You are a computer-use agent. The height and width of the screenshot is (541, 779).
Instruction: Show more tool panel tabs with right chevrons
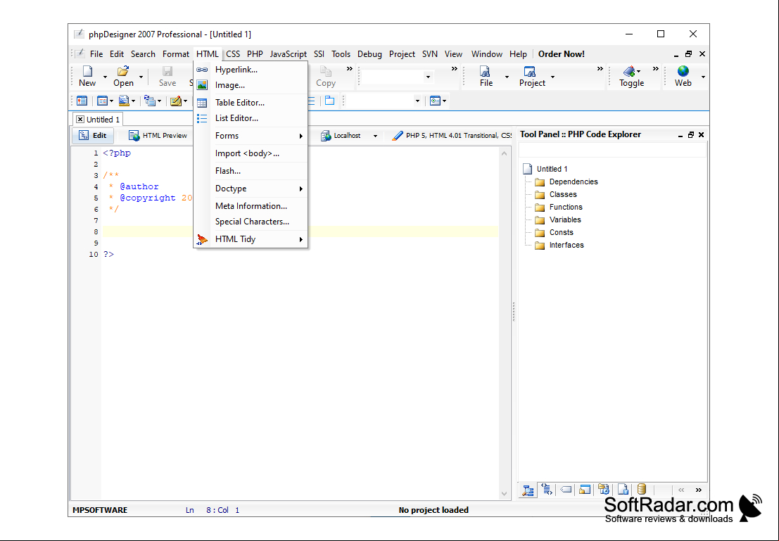point(699,490)
